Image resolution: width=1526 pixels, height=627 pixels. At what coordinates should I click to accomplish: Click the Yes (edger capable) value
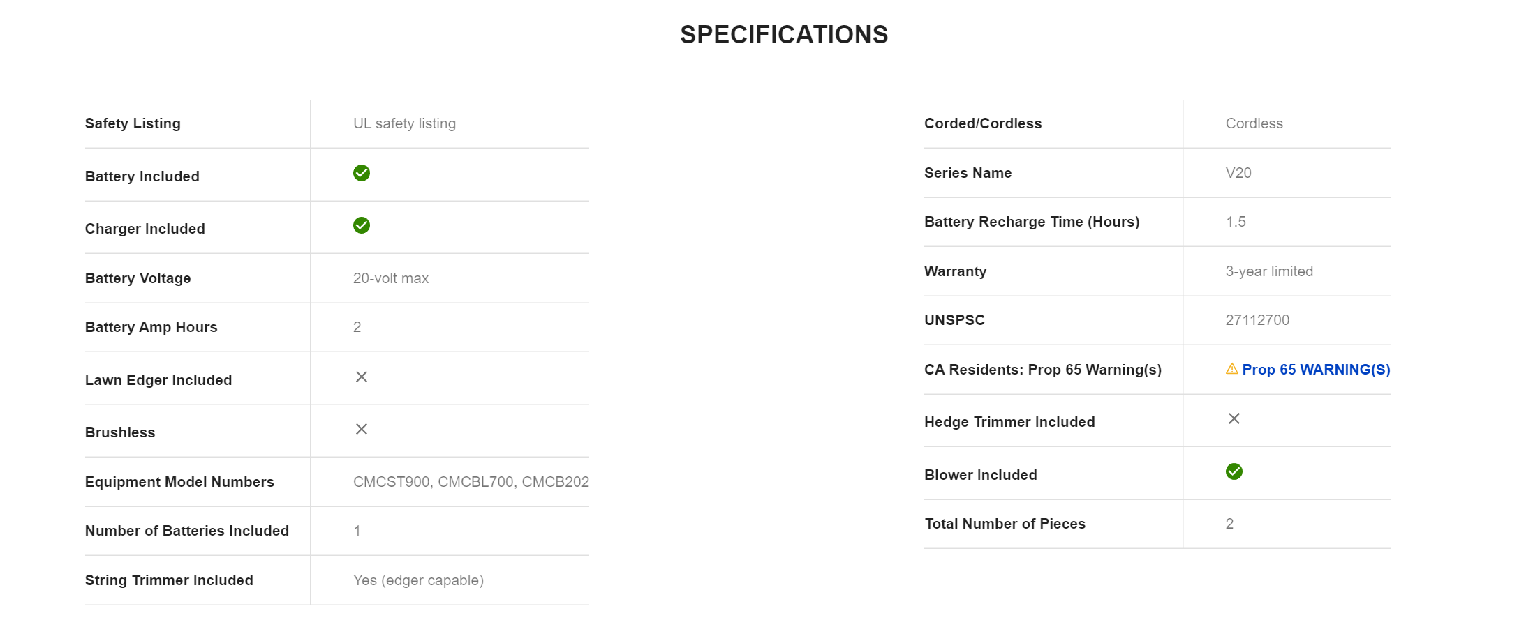(x=418, y=580)
